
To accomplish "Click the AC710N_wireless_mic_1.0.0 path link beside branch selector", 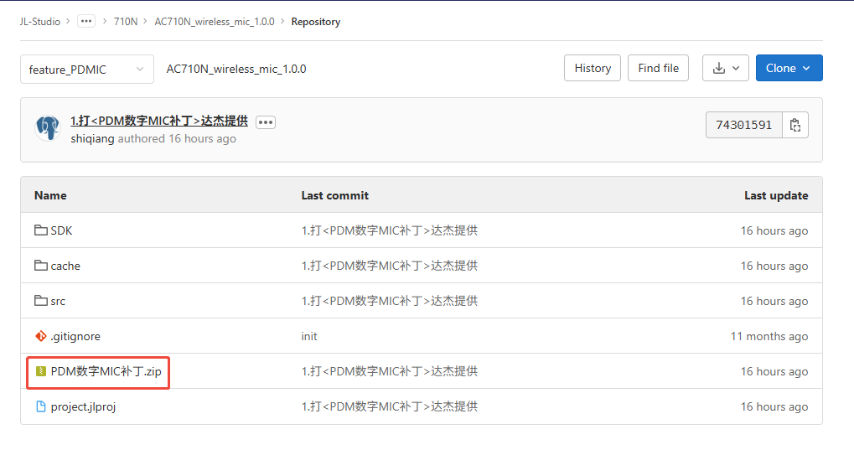I will [236, 70].
